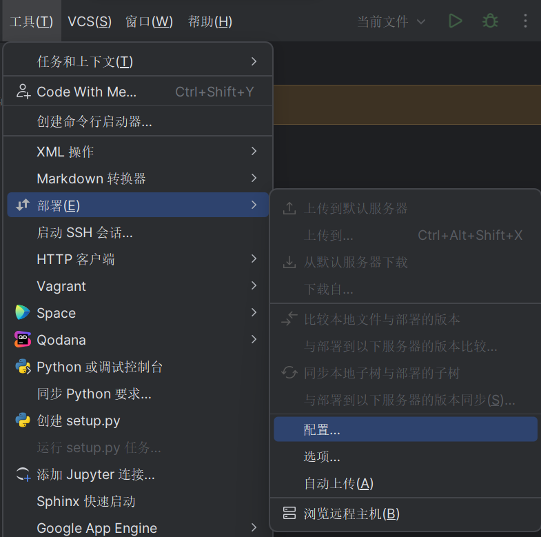
Task: Click the browse remote host server icon
Action: click(289, 514)
